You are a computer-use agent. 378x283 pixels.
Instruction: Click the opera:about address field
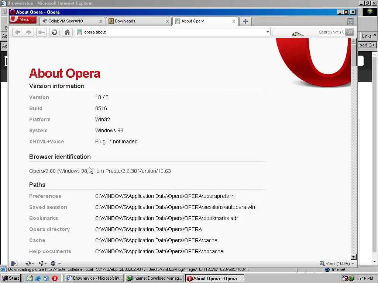[172, 32]
